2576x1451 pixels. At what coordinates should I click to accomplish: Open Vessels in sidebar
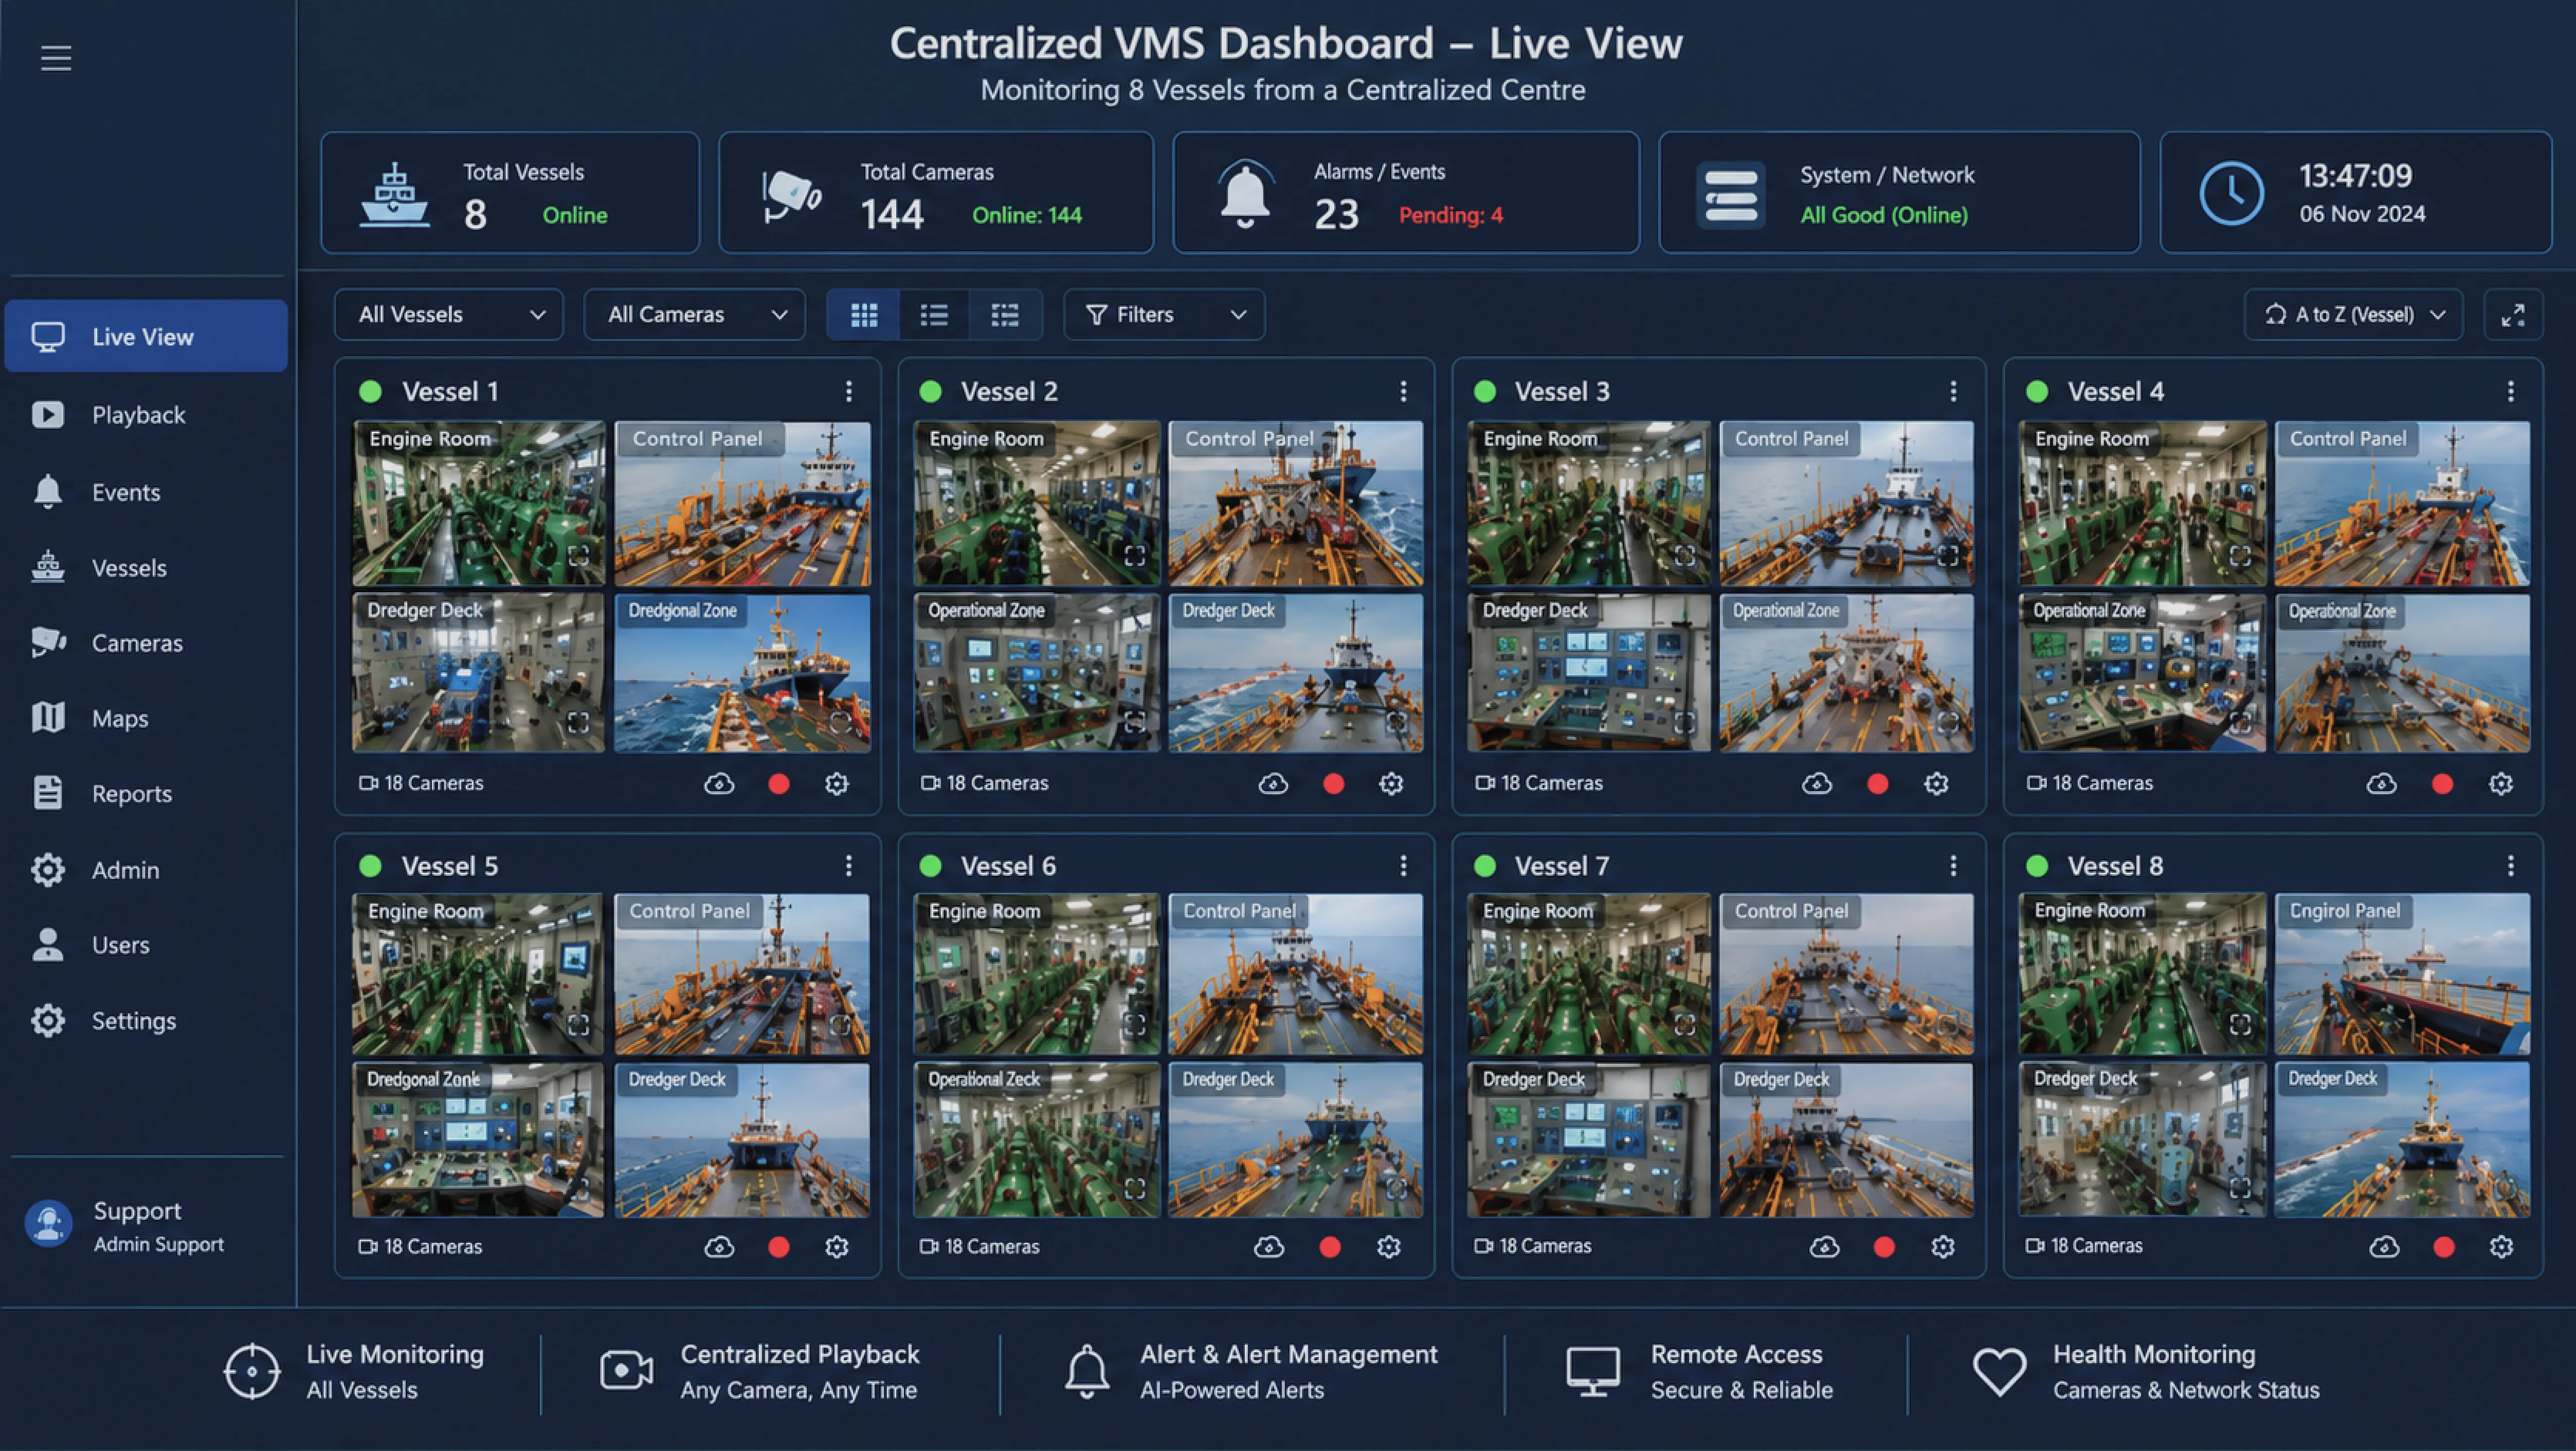tap(146, 567)
